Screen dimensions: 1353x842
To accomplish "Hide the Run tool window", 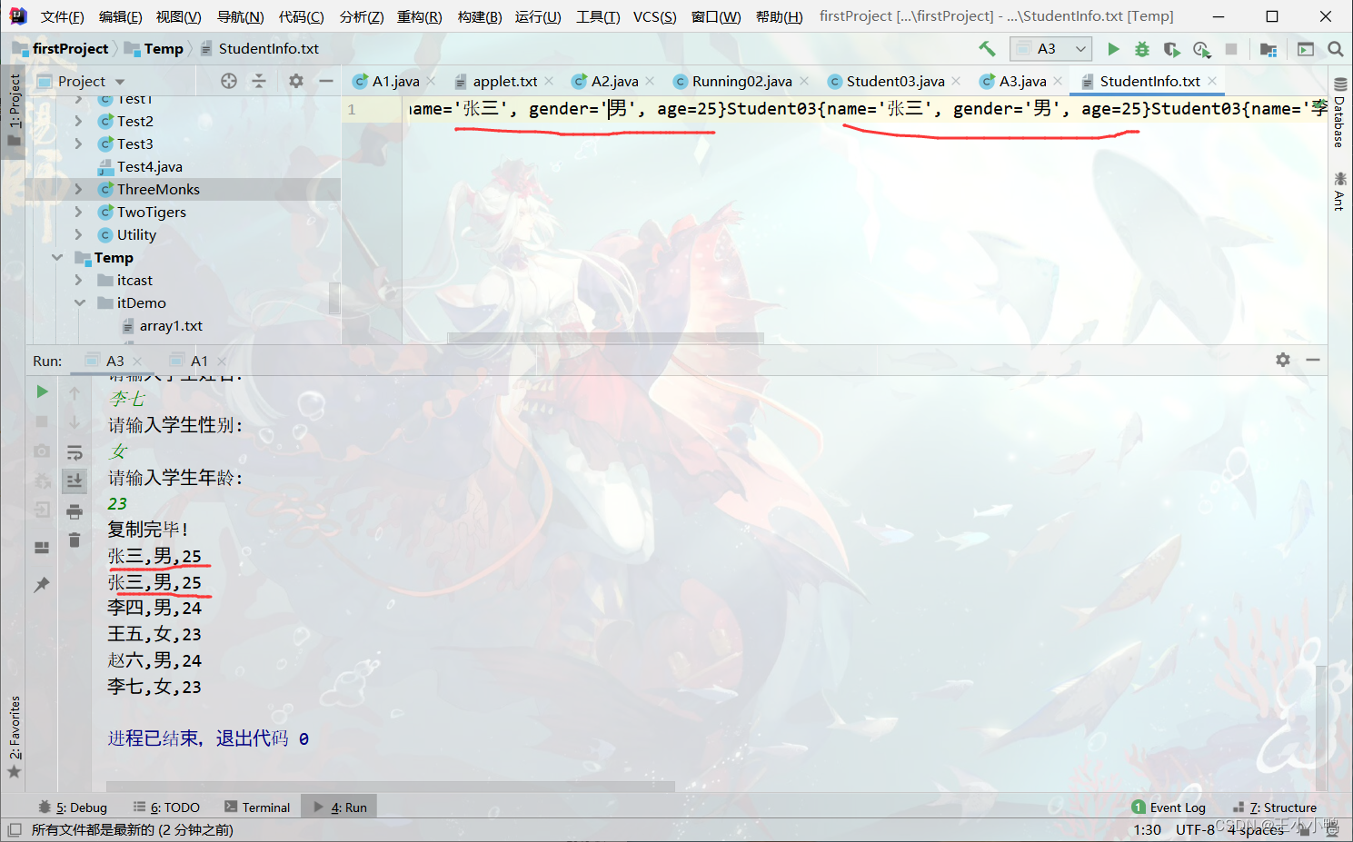I will point(1313,360).
